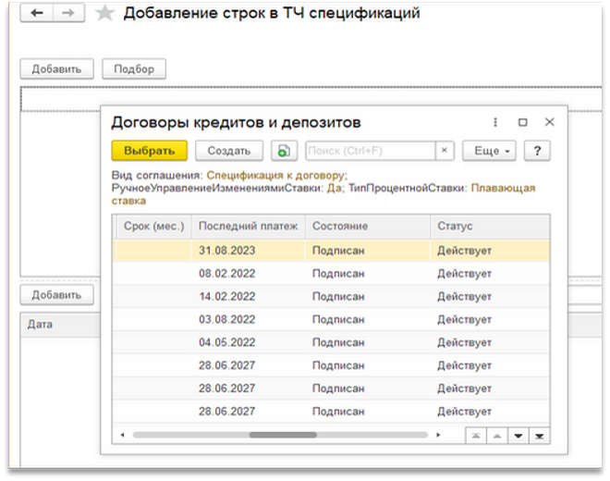The width and height of the screenshot is (610, 481).
Task: Jump to the first row in the list
Action: click(476, 436)
